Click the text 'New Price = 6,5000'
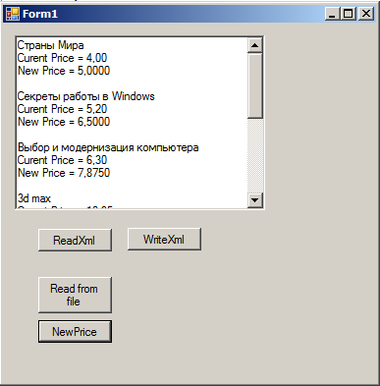The height and width of the screenshot is (386, 380). pyautogui.click(x=64, y=122)
